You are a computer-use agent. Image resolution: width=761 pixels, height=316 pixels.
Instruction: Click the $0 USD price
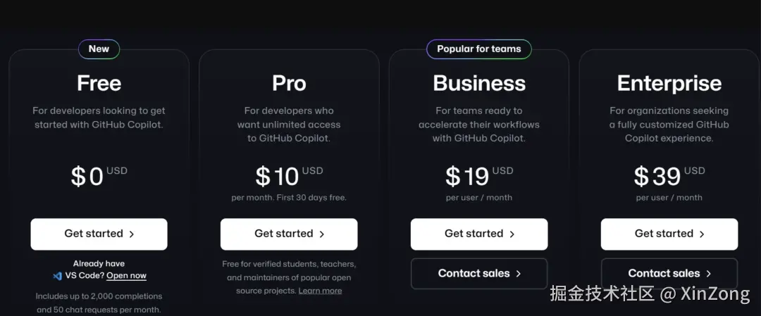tap(99, 176)
